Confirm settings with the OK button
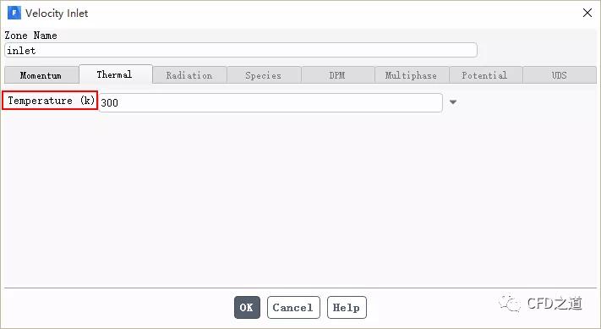The height and width of the screenshot is (329, 601). click(x=247, y=307)
